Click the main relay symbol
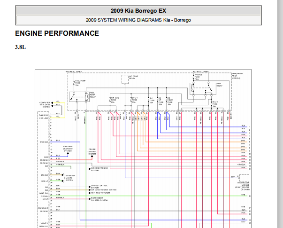Viewport: 283px width, 228px height. tap(203, 89)
